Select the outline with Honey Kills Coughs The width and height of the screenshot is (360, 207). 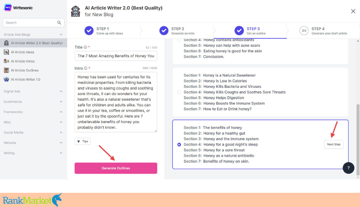179,92
